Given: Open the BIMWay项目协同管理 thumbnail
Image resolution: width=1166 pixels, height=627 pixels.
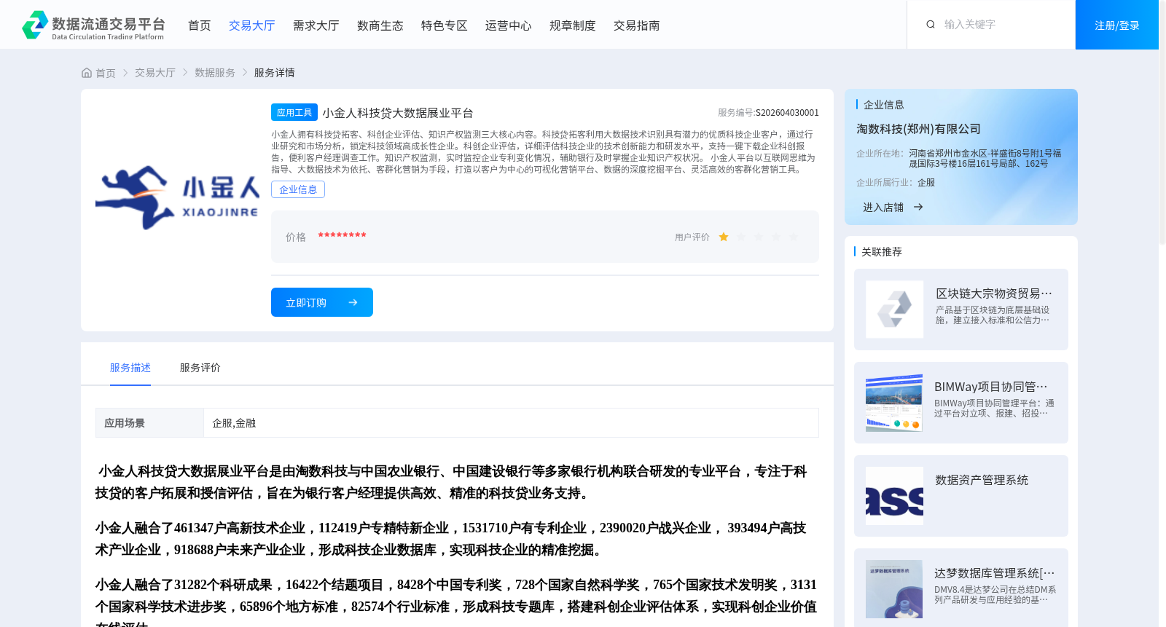Looking at the screenshot, I should click(x=894, y=403).
